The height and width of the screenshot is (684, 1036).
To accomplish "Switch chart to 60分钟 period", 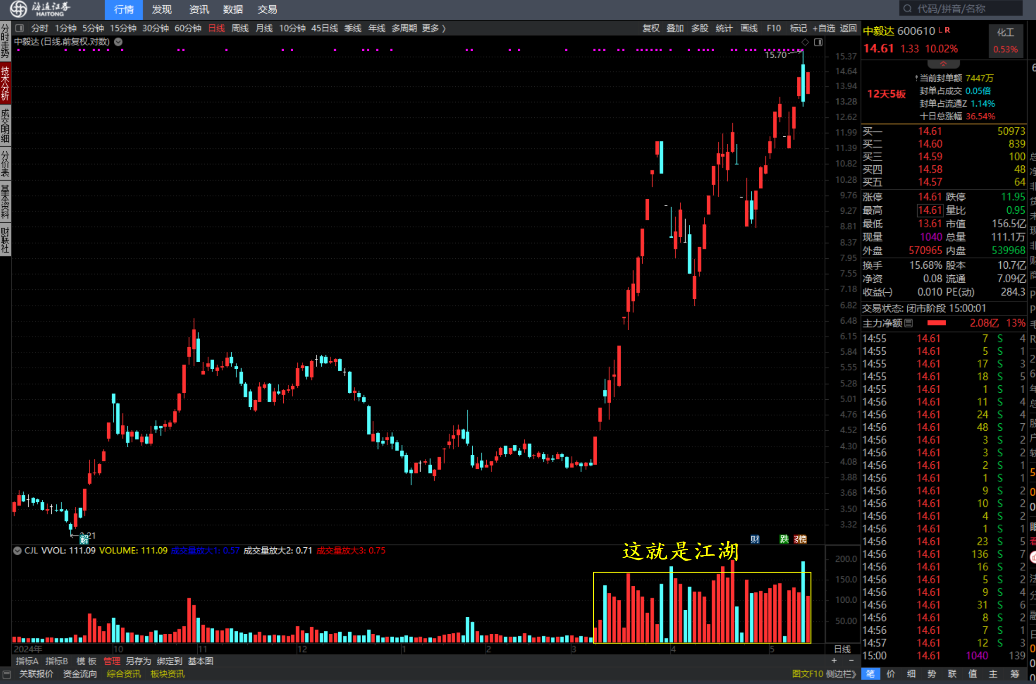I will coord(188,28).
